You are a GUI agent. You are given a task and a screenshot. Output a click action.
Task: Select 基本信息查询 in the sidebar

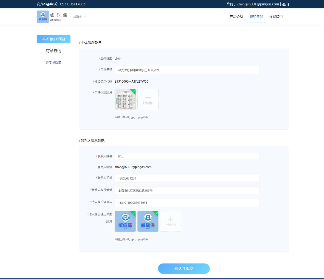pyautogui.click(x=53, y=39)
